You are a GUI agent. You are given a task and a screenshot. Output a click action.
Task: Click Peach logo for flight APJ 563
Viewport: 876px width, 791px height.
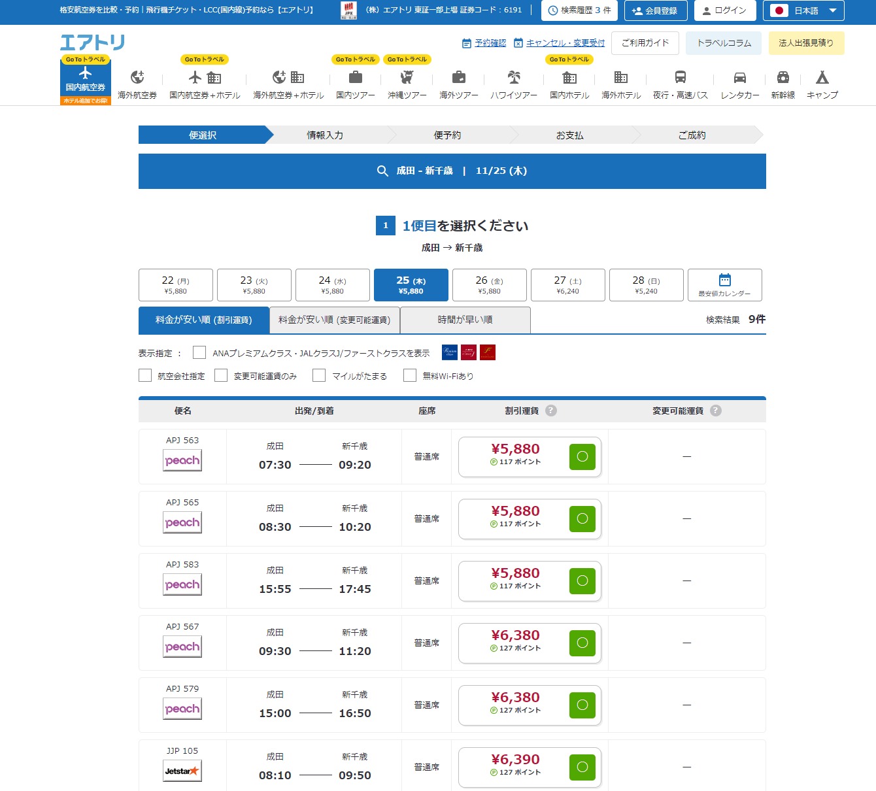182,460
